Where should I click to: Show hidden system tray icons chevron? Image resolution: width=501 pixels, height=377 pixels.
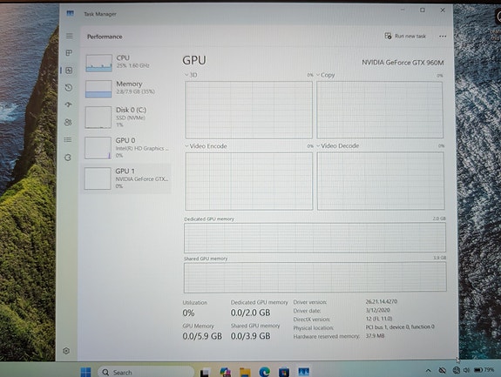428,371
